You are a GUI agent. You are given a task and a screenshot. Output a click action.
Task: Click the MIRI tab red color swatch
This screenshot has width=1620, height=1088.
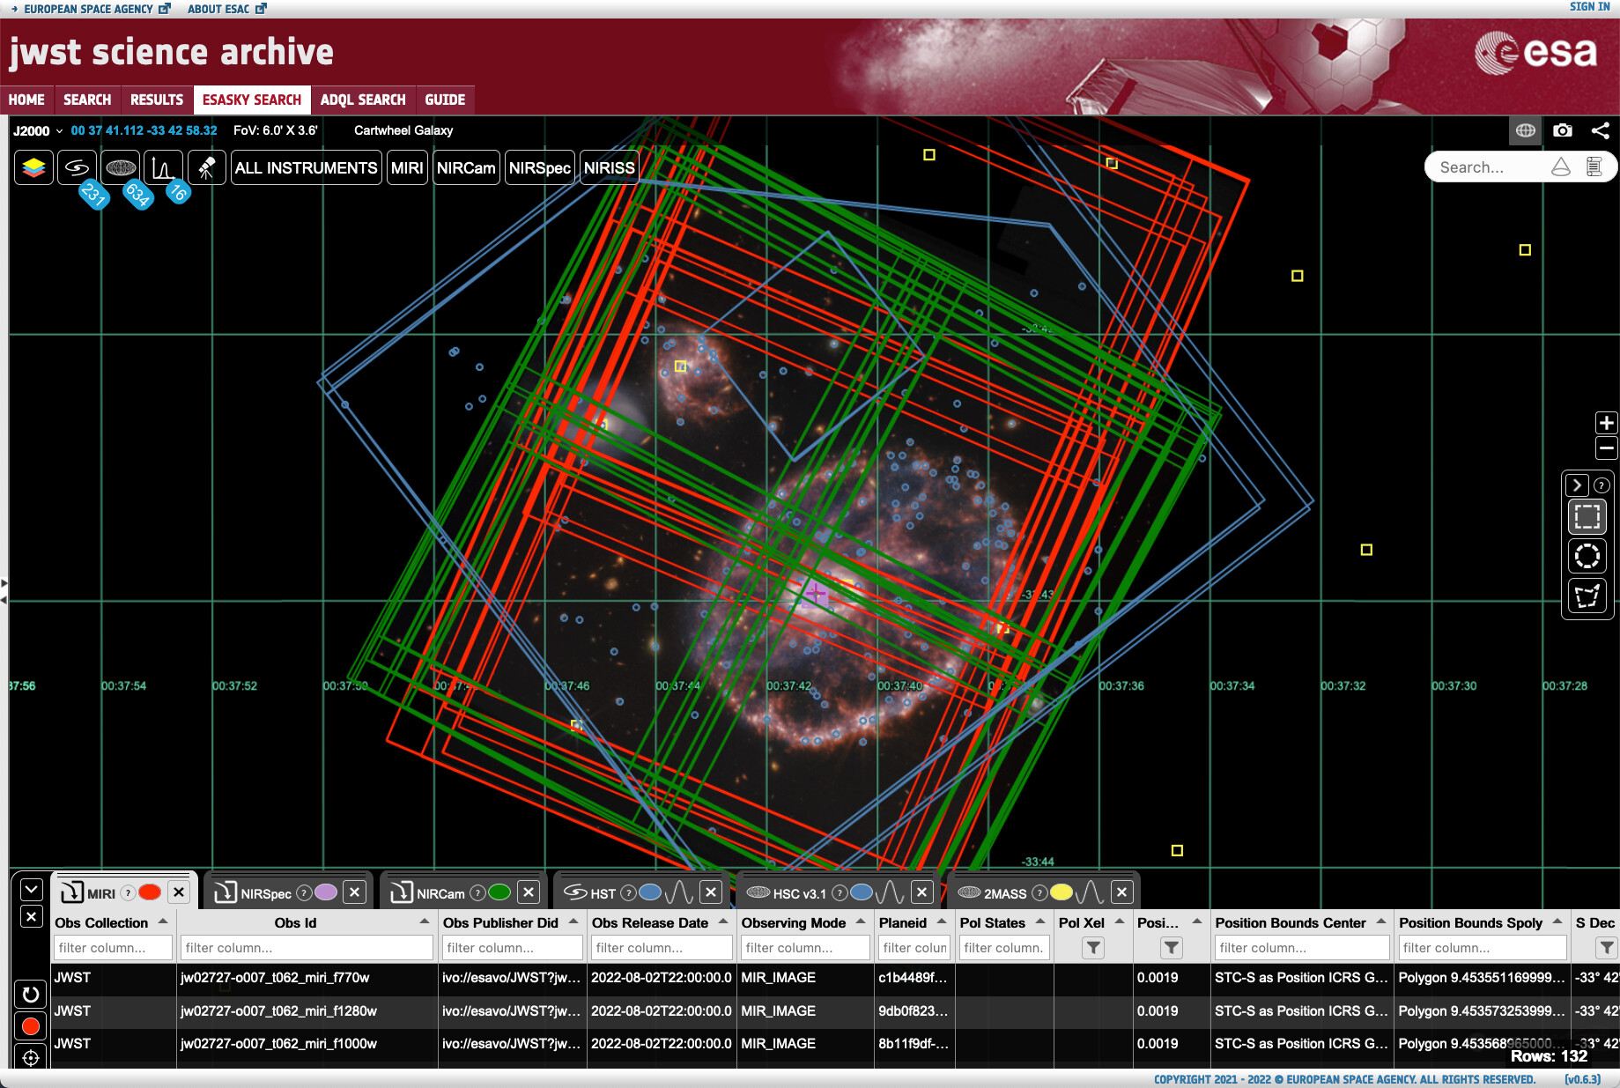pos(150,892)
